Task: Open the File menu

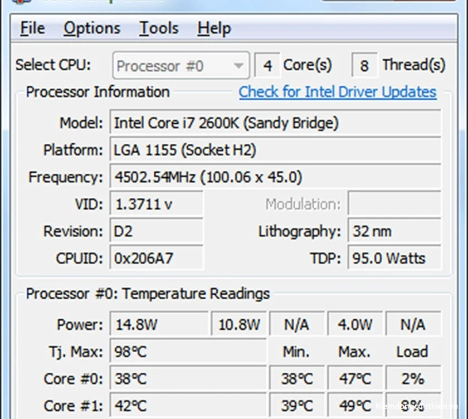Action: pos(32,28)
